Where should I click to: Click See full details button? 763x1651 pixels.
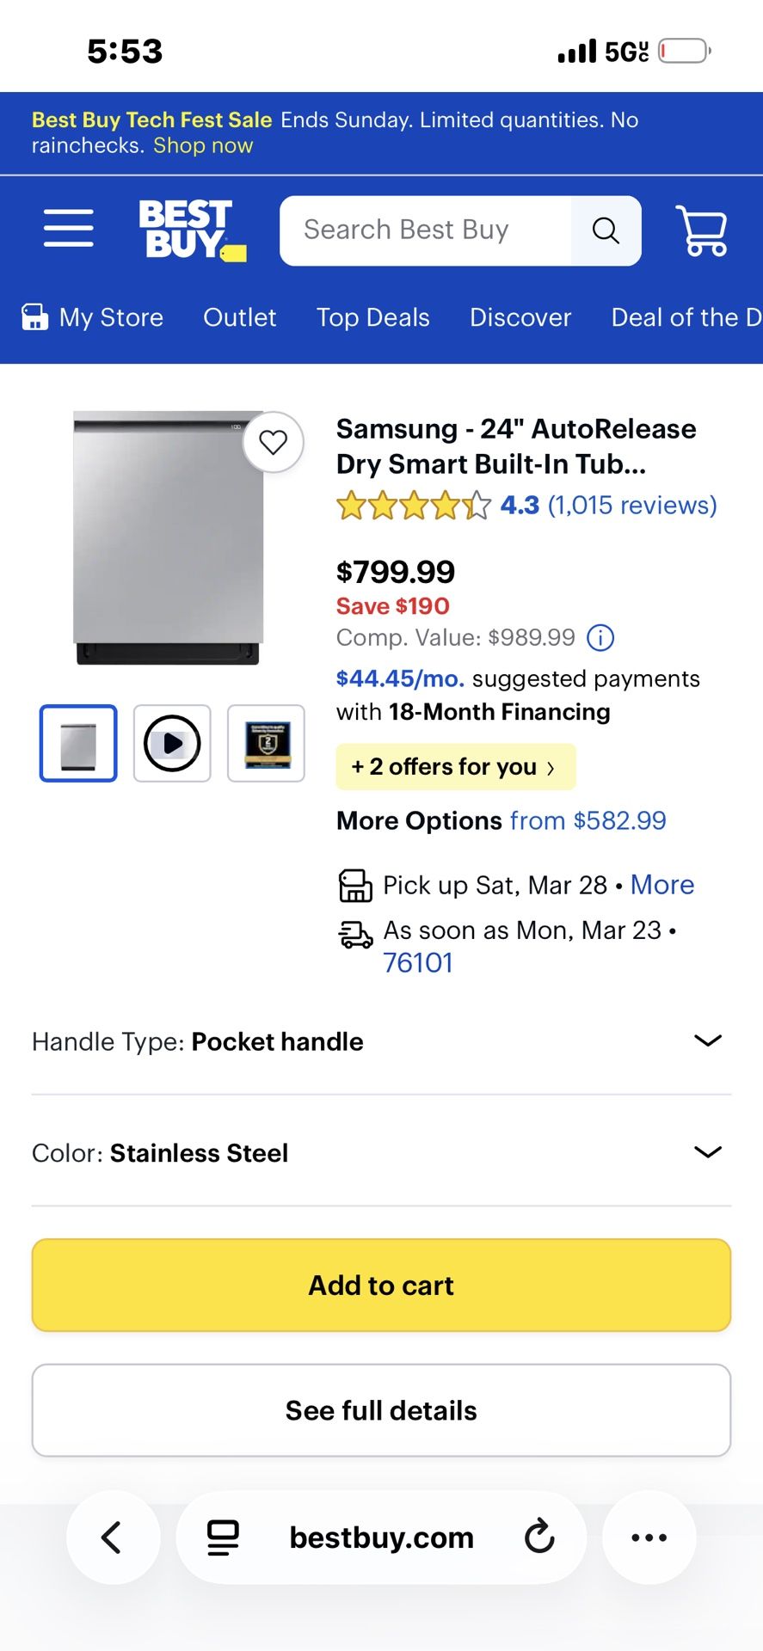click(381, 1410)
